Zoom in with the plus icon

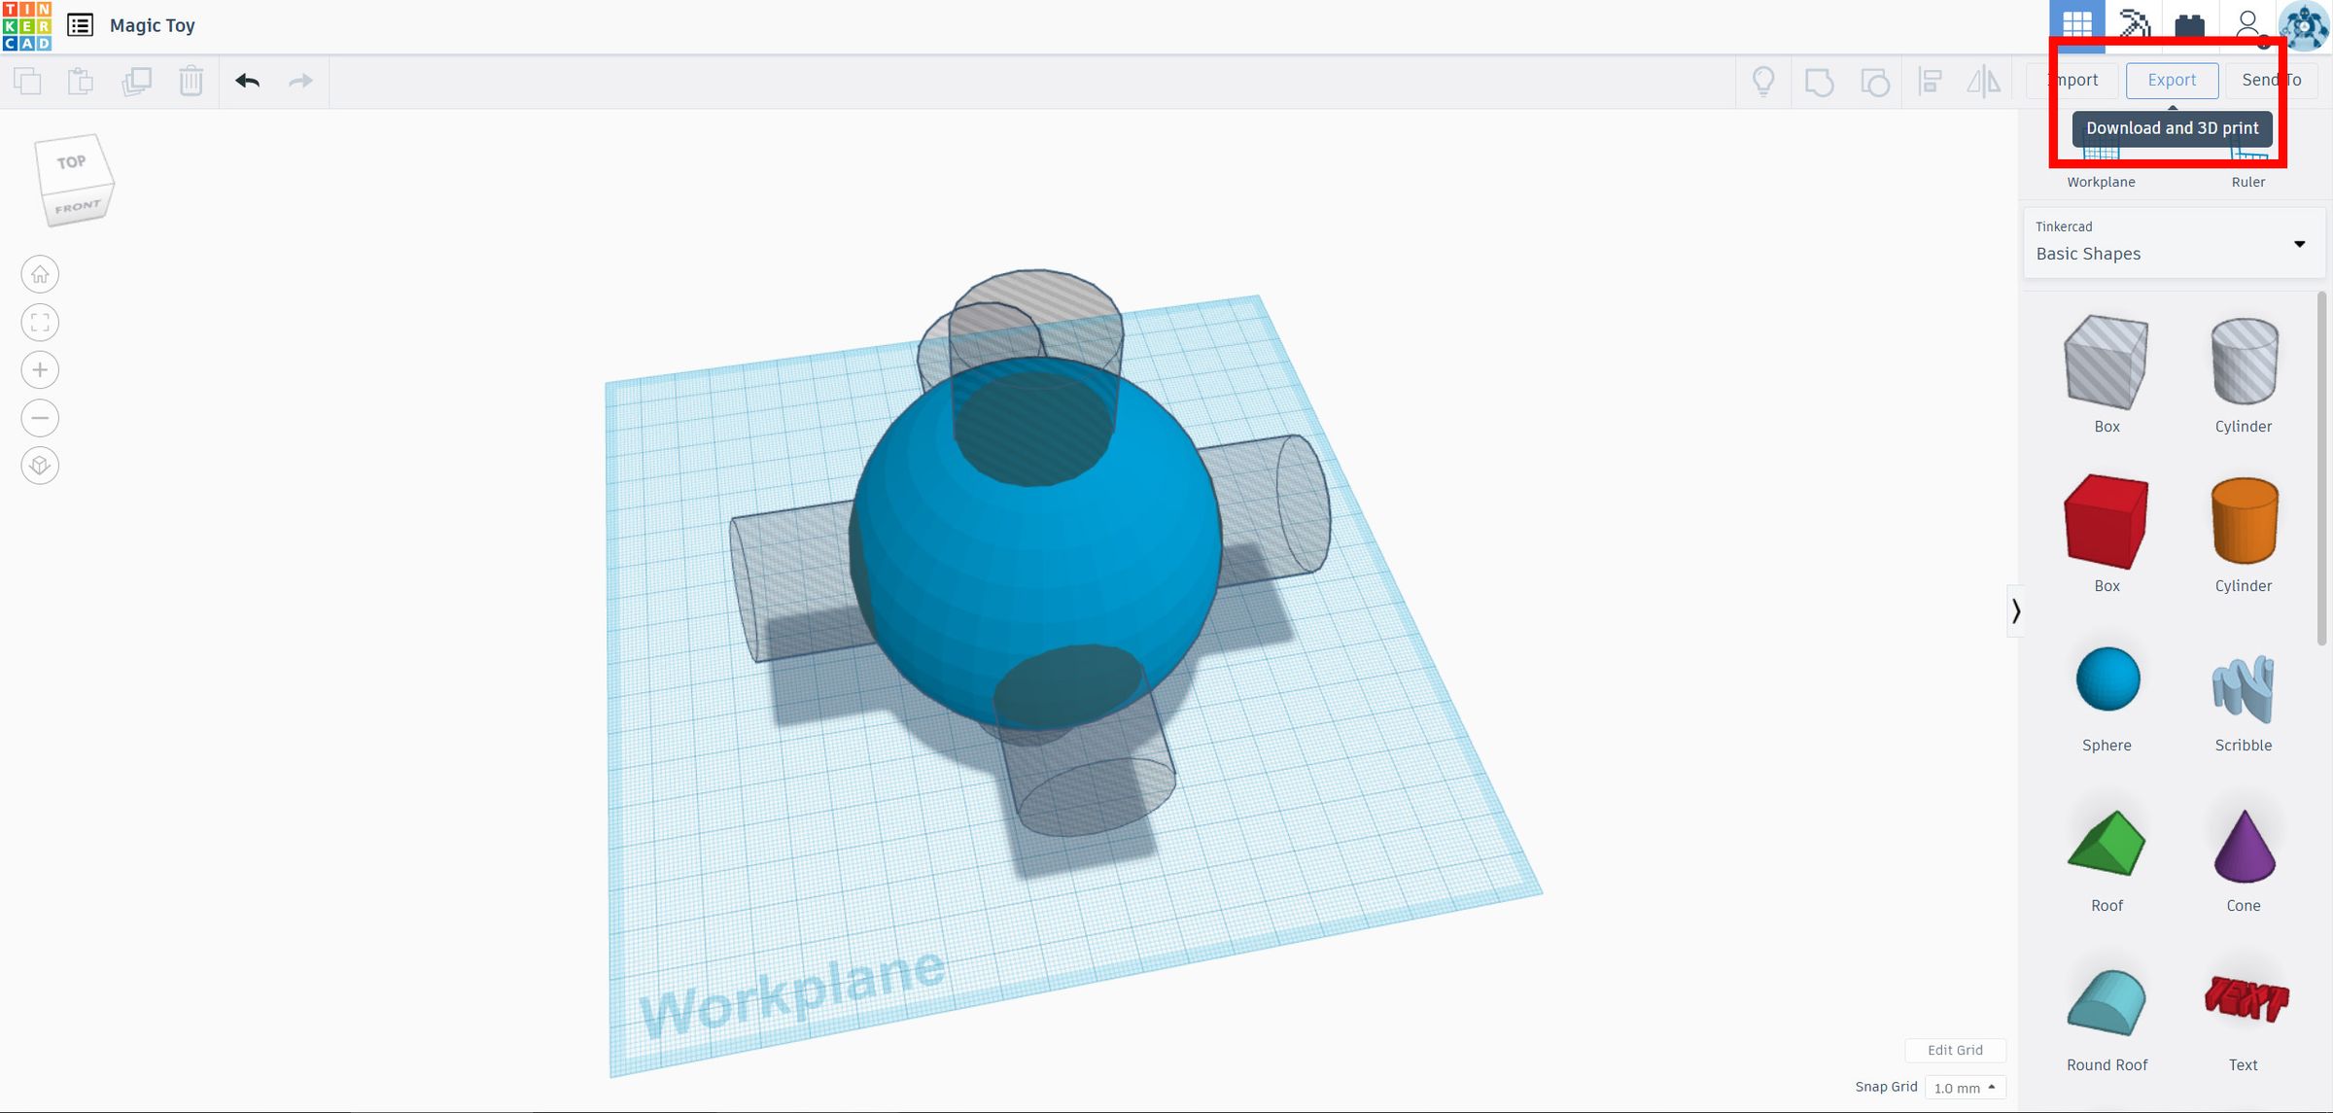pyautogui.click(x=40, y=370)
